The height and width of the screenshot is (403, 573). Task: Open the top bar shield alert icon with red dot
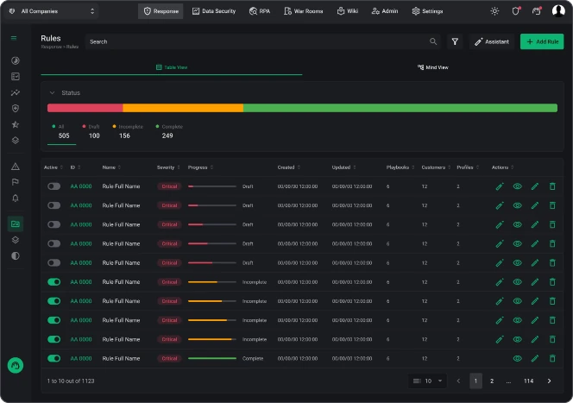point(516,11)
